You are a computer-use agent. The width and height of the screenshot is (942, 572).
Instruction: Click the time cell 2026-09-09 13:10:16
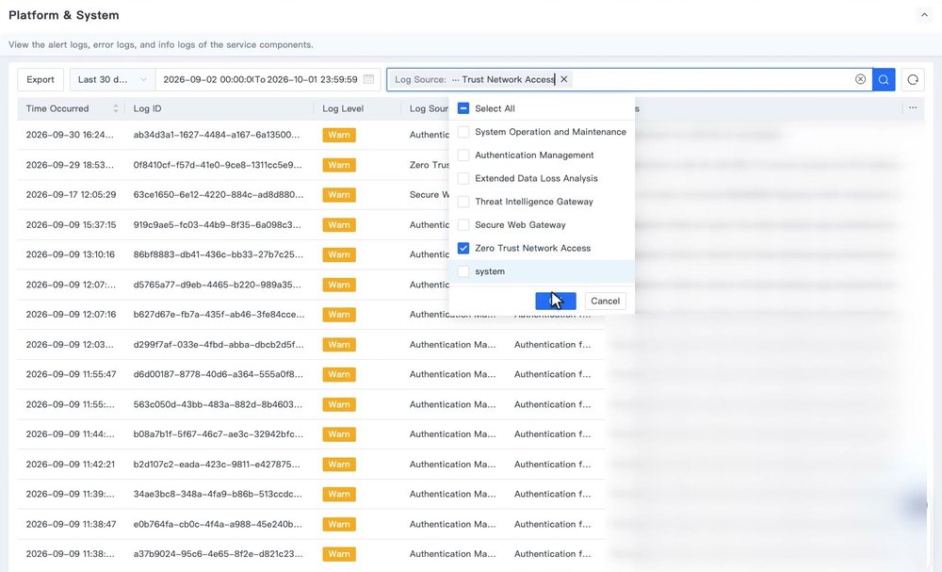[71, 254]
